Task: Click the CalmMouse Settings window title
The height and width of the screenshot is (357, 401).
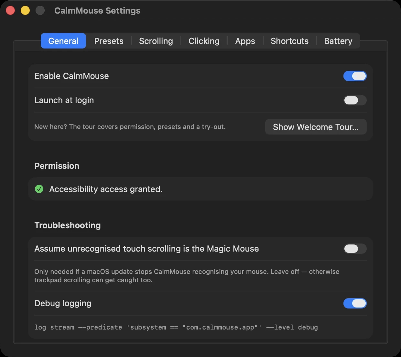Action: coord(97,11)
